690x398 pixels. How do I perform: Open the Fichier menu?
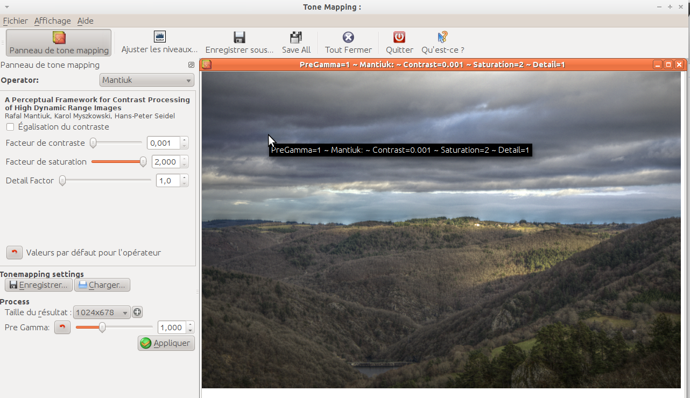[x=15, y=21]
